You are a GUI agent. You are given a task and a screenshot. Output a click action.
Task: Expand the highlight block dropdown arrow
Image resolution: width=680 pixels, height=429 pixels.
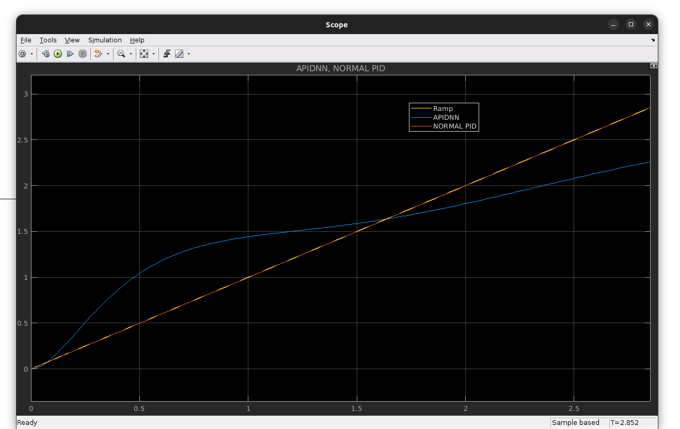tap(108, 54)
